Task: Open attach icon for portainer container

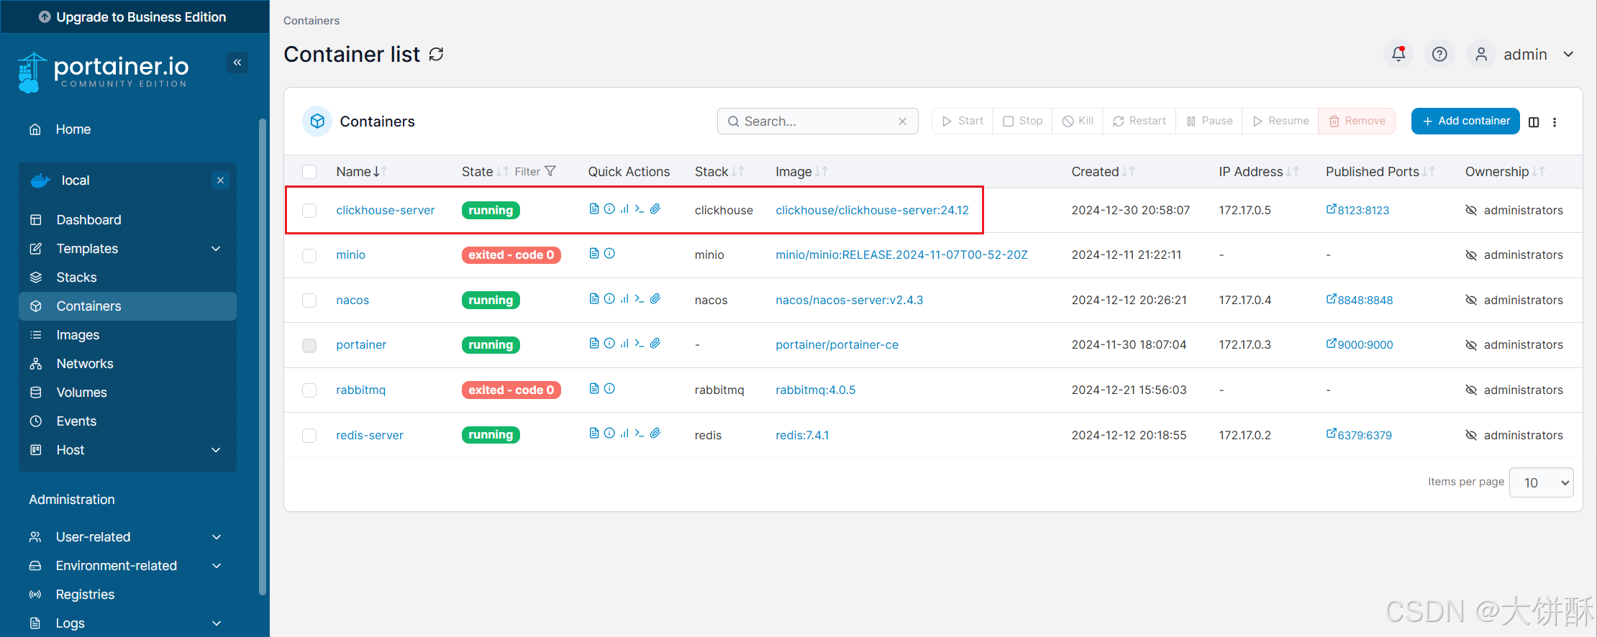Action: 655,343
